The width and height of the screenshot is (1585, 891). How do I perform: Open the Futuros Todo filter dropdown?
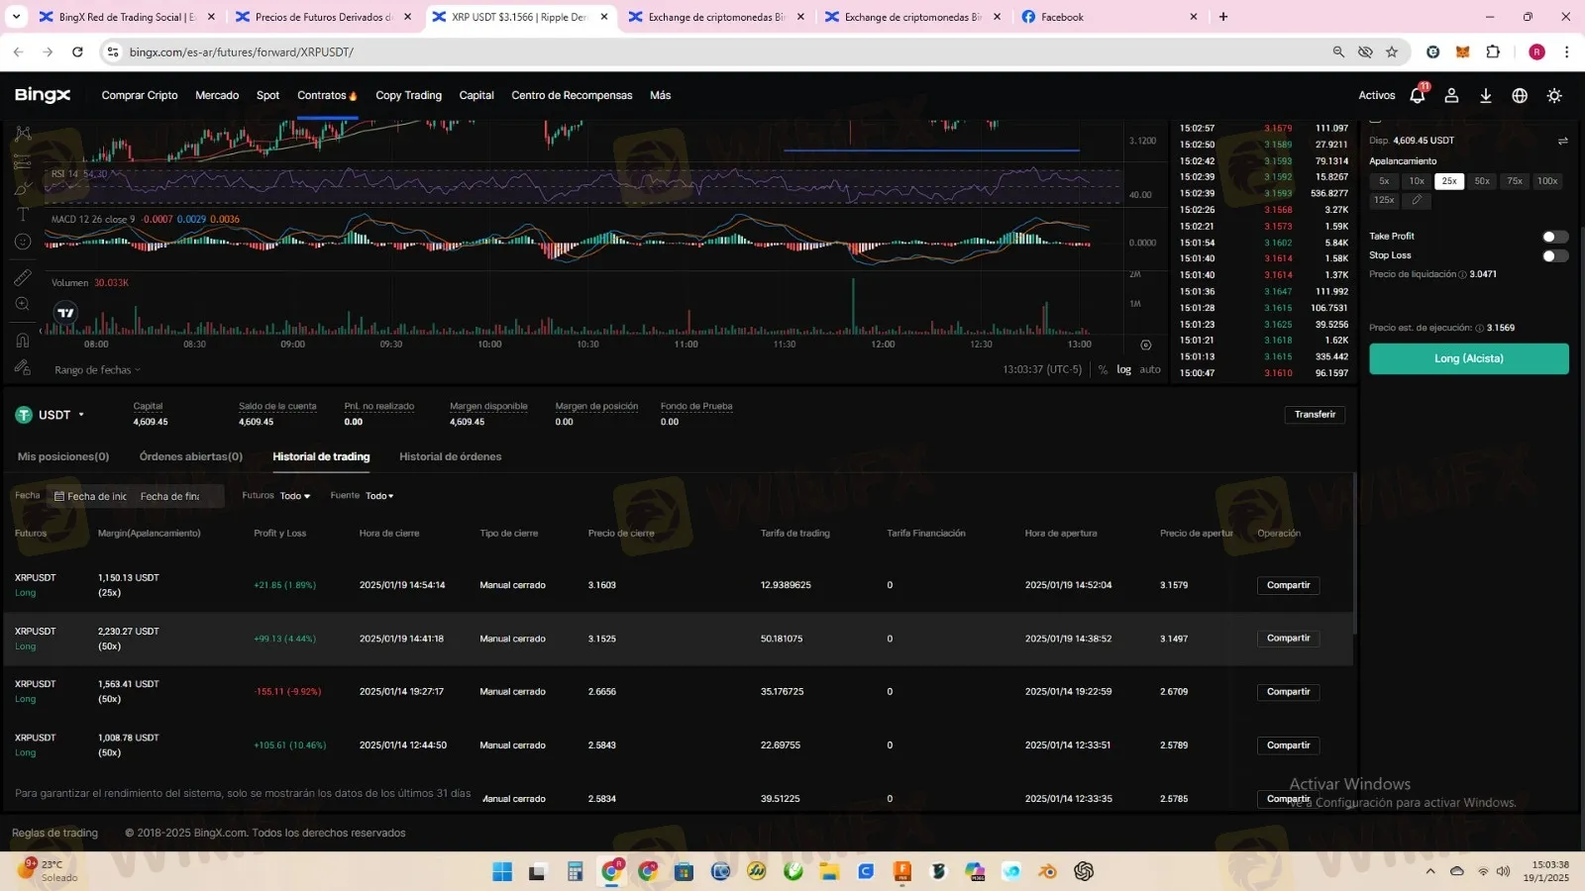coord(294,496)
